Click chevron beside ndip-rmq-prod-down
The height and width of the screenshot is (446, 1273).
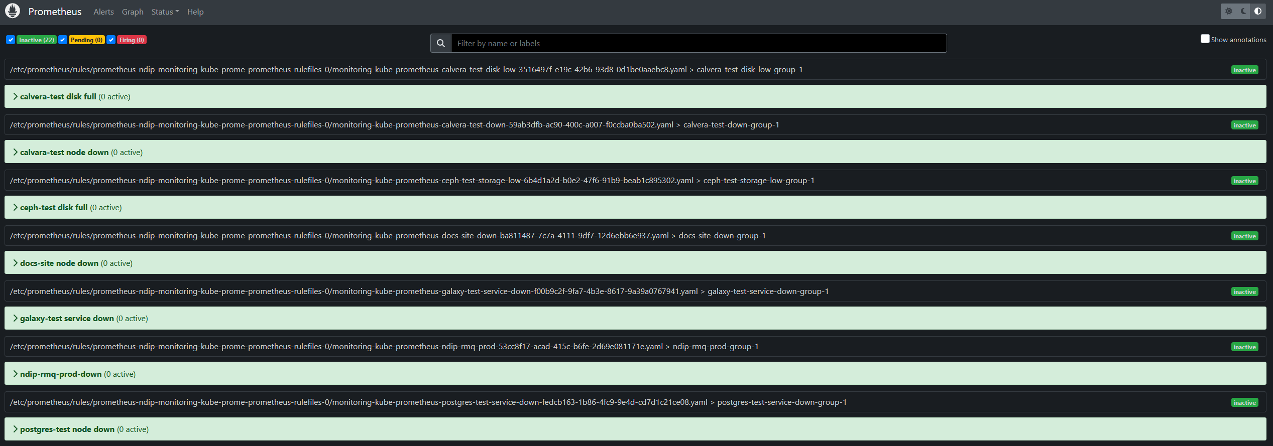click(x=15, y=374)
